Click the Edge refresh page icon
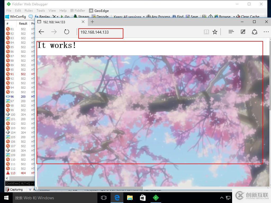 point(67,32)
